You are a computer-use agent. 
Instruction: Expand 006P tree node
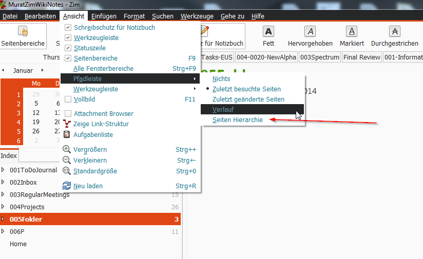(x=3, y=231)
